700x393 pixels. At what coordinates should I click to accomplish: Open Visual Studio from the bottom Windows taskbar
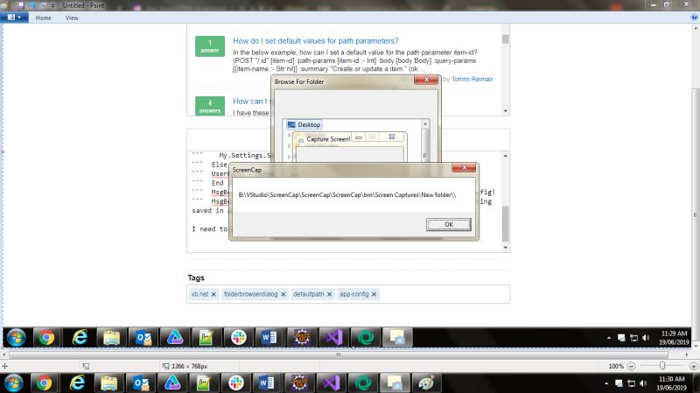[332, 382]
